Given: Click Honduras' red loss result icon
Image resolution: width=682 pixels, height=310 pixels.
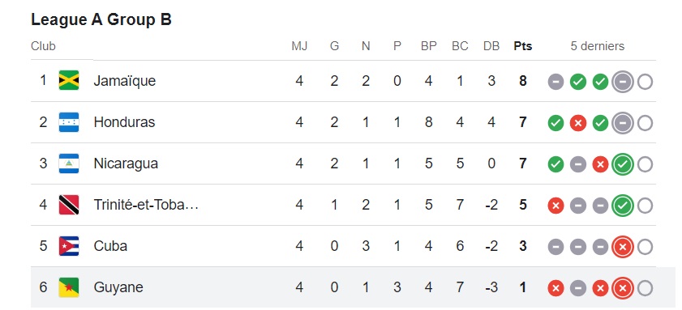Looking at the screenshot, I should point(578,123).
